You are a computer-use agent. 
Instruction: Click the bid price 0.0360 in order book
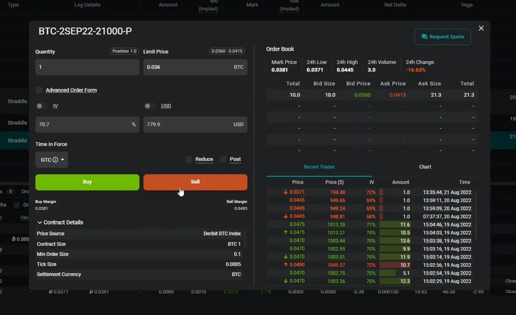[x=362, y=95]
